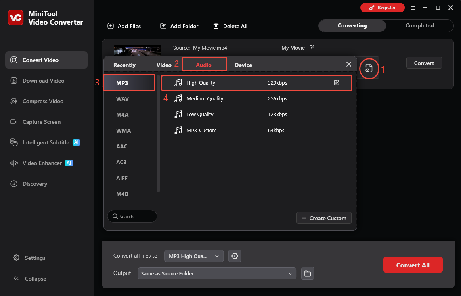Select MP3_Custom 64kbps preset
This screenshot has height=296, width=461.
tap(257, 131)
